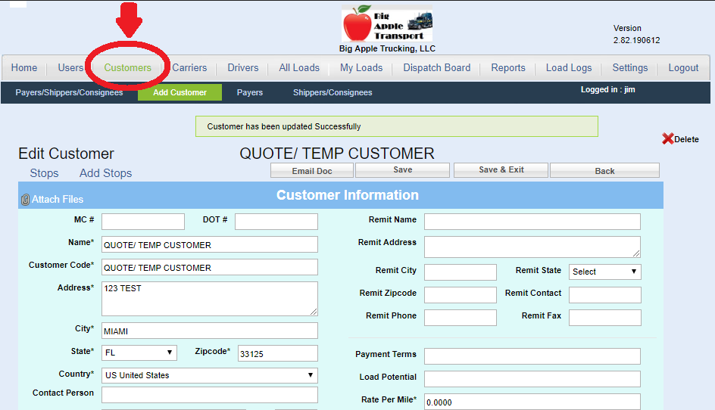Click the Address box containing 123 TEST
Image resolution: width=715 pixels, height=410 pixels.
210,299
